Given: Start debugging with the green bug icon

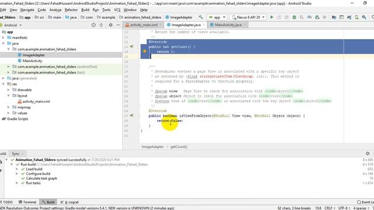Looking at the screenshot, I should click(294, 17).
